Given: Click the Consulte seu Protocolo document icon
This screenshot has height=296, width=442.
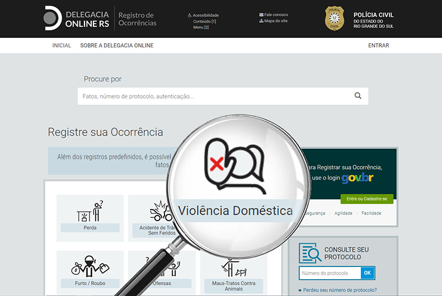Looking at the screenshot, I should tap(309, 252).
